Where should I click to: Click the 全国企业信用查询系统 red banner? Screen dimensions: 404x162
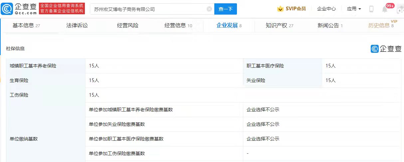[62, 9]
